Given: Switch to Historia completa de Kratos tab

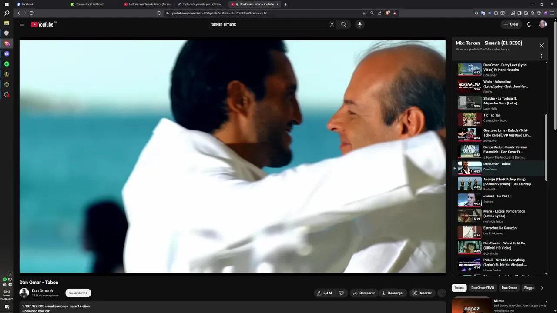Looking at the screenshot, I should point(147,4).
